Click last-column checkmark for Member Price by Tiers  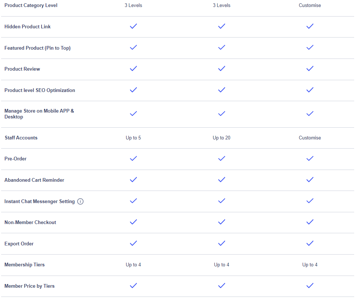click(x=310, y=285)
